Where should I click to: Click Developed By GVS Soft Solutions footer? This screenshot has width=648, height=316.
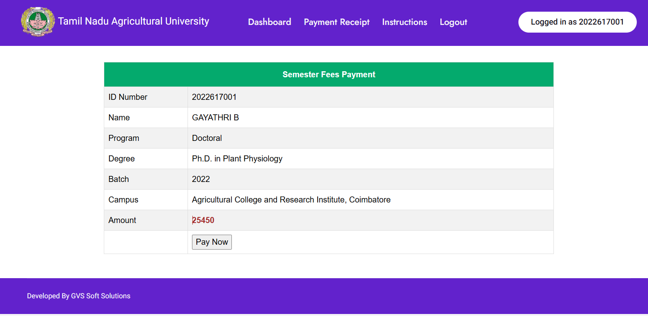point(78,296)
